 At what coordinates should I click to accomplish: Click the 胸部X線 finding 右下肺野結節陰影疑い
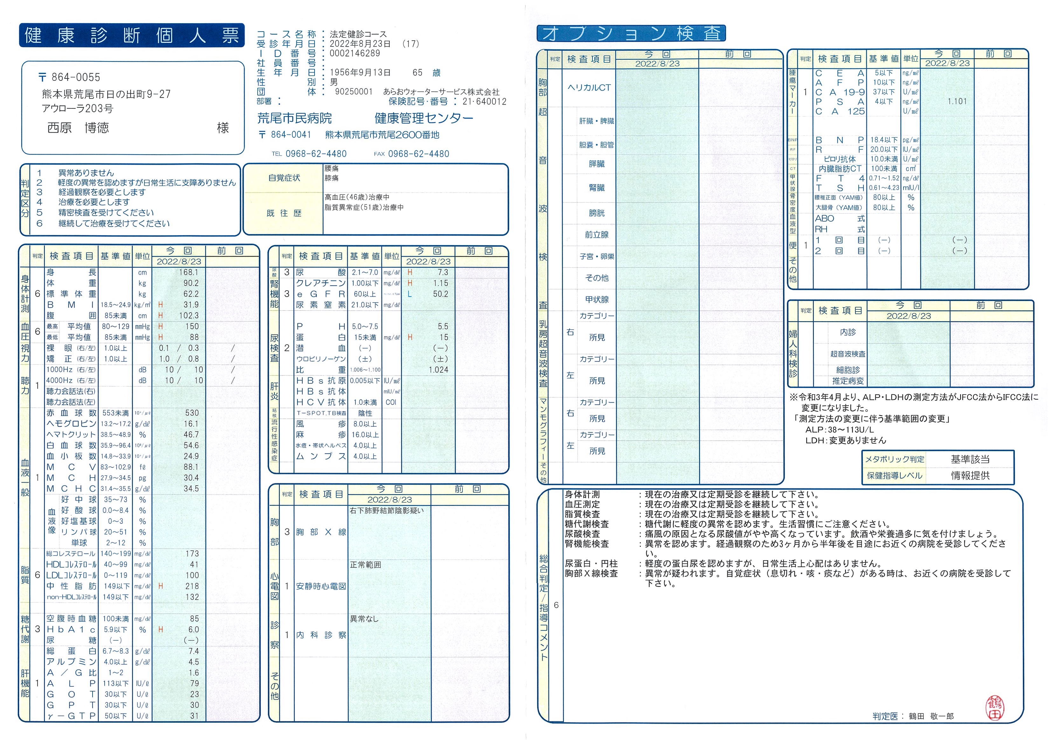click(387, 511)
